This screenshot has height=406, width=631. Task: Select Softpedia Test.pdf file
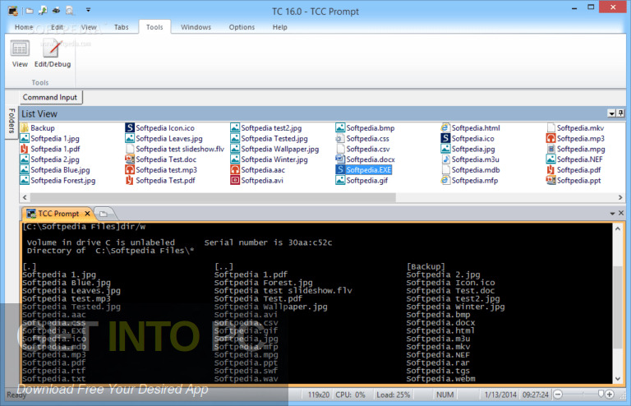[x=160, y=180]
